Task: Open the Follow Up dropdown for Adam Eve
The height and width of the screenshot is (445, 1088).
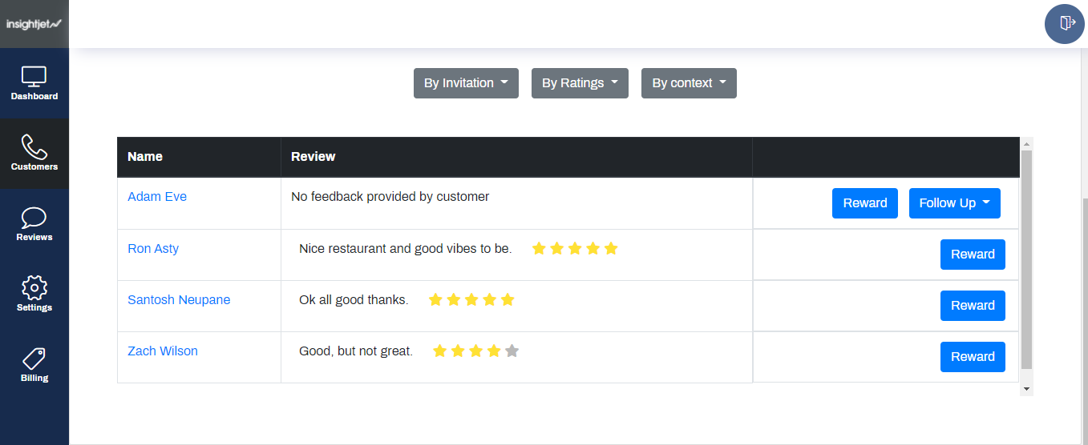Action: (x=954, y=203)
